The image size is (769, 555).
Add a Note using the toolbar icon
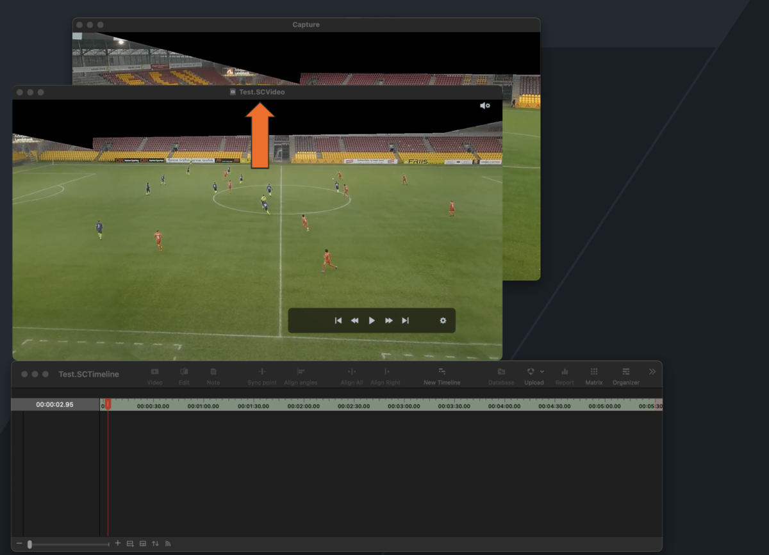coord(213,376)
